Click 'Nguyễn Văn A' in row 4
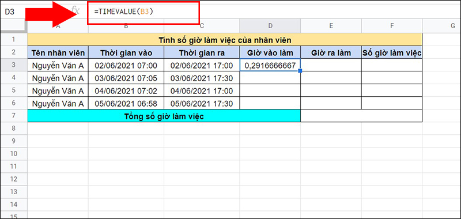 pos(58,78)
